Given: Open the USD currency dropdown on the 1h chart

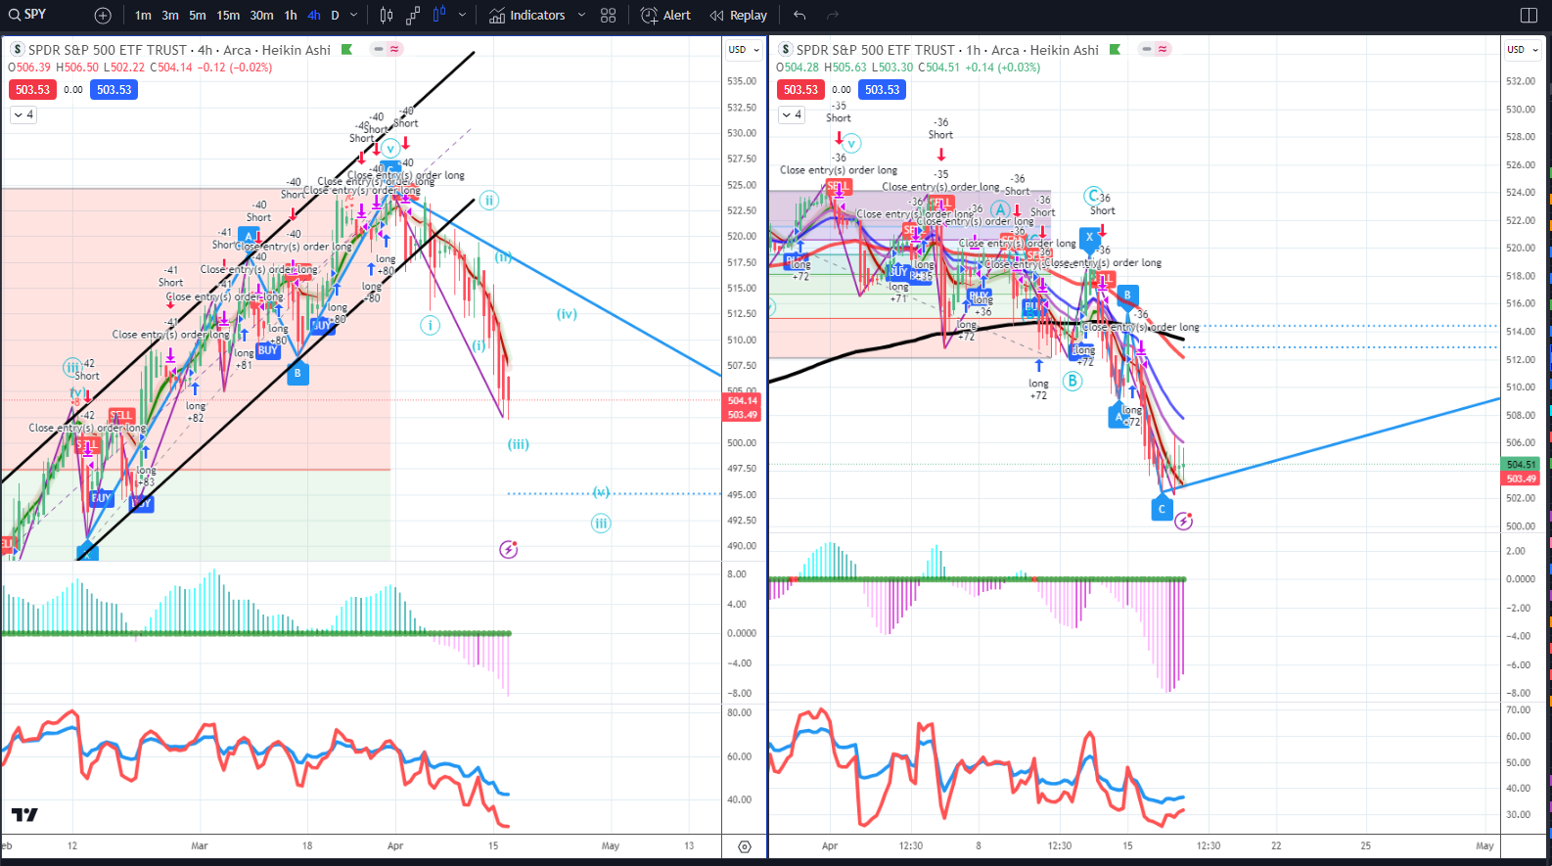Looking at the screenshot, I should coord(1522,50).
